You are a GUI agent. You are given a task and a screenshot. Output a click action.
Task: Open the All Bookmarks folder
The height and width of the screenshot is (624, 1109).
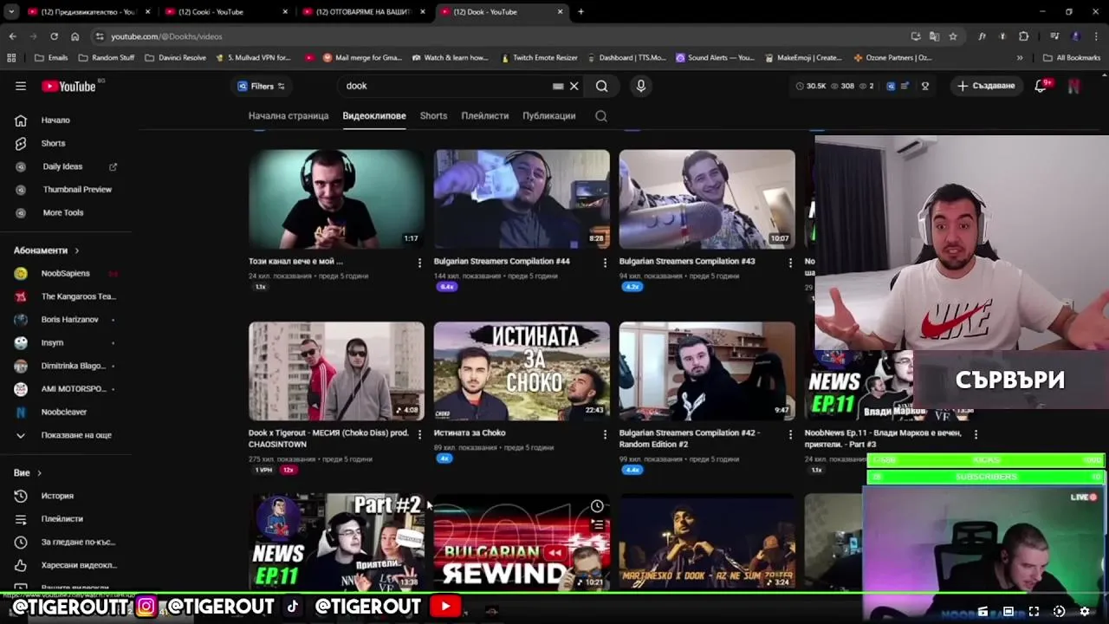pyautogui.click(x=1072, y=58)
